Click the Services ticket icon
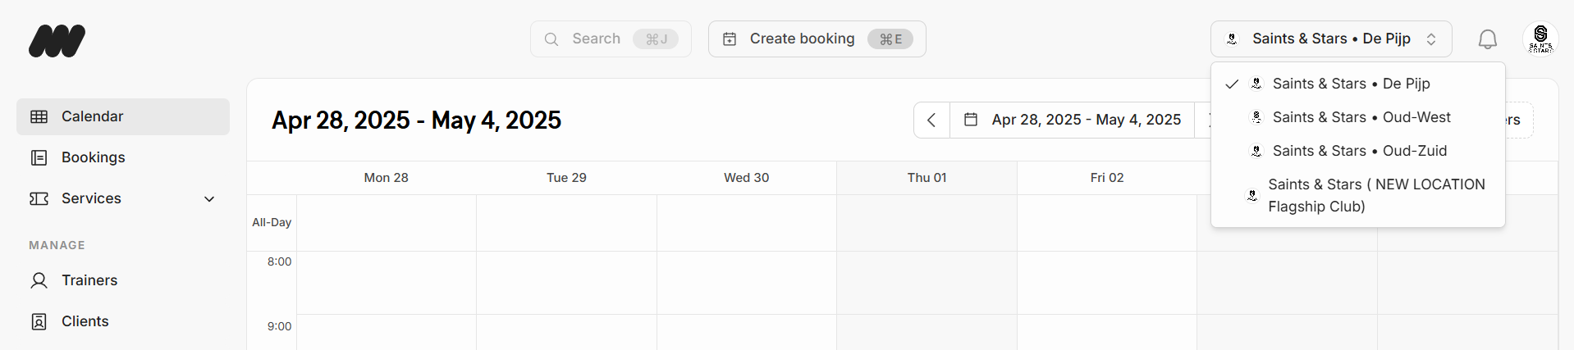Screen dimensions: 1574x350 click(x=39, y=198)
